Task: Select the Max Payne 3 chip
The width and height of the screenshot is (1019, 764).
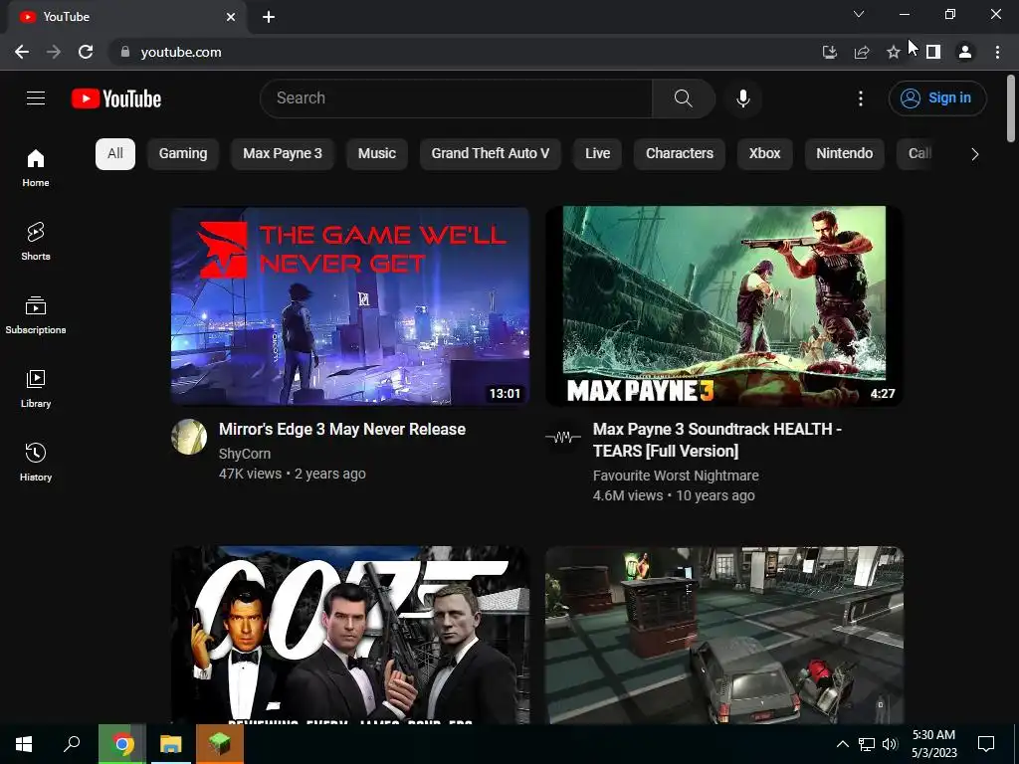Action: (282, 154)
